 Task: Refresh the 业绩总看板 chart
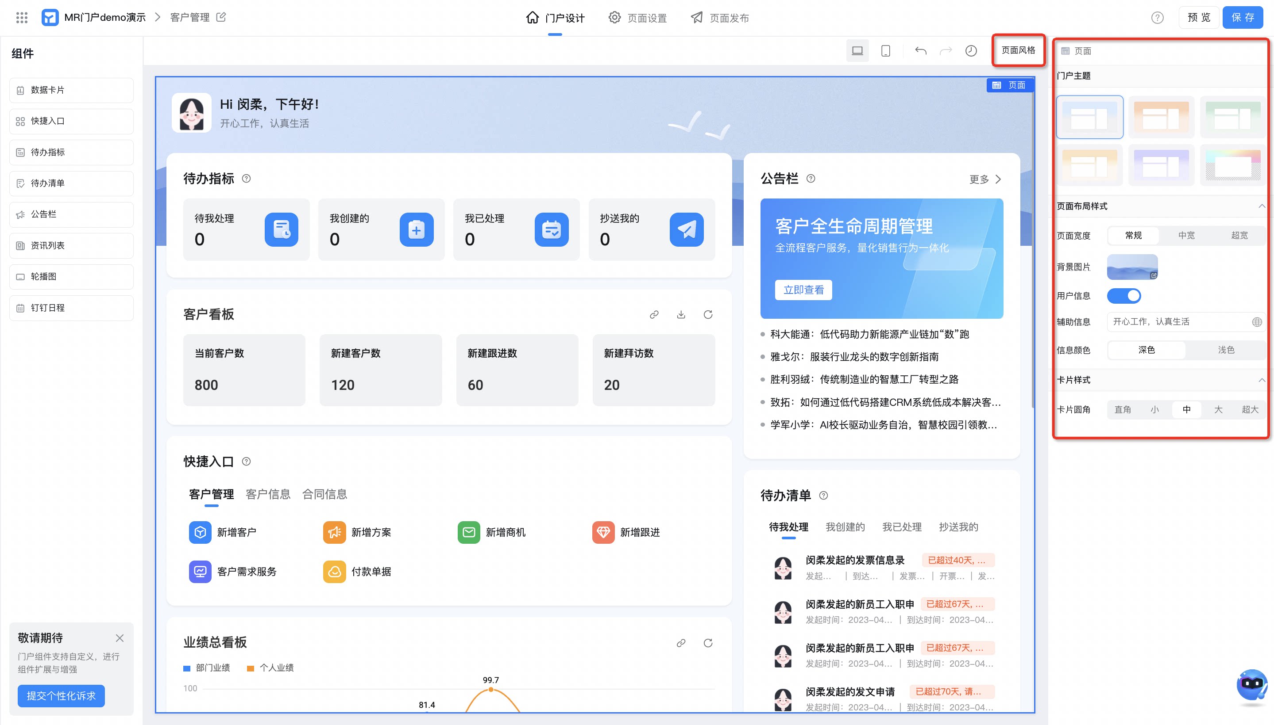click(x=708, y=643)
